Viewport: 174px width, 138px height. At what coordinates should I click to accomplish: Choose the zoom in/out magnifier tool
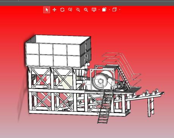coord(70,10)
